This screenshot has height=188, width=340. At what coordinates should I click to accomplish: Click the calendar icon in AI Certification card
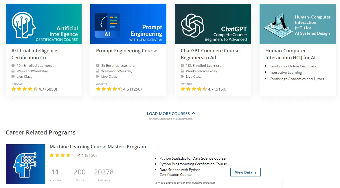tap(13, 71)
